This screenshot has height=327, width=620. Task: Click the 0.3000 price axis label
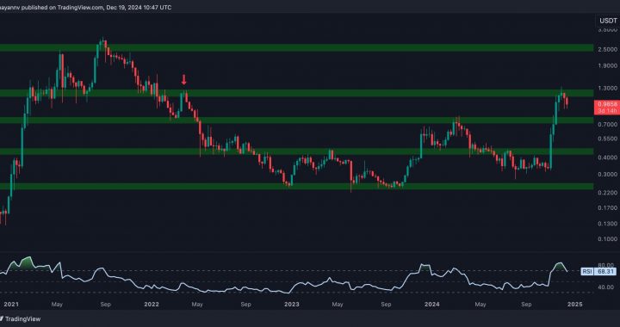pyautogui.click(x=607, y=175)
